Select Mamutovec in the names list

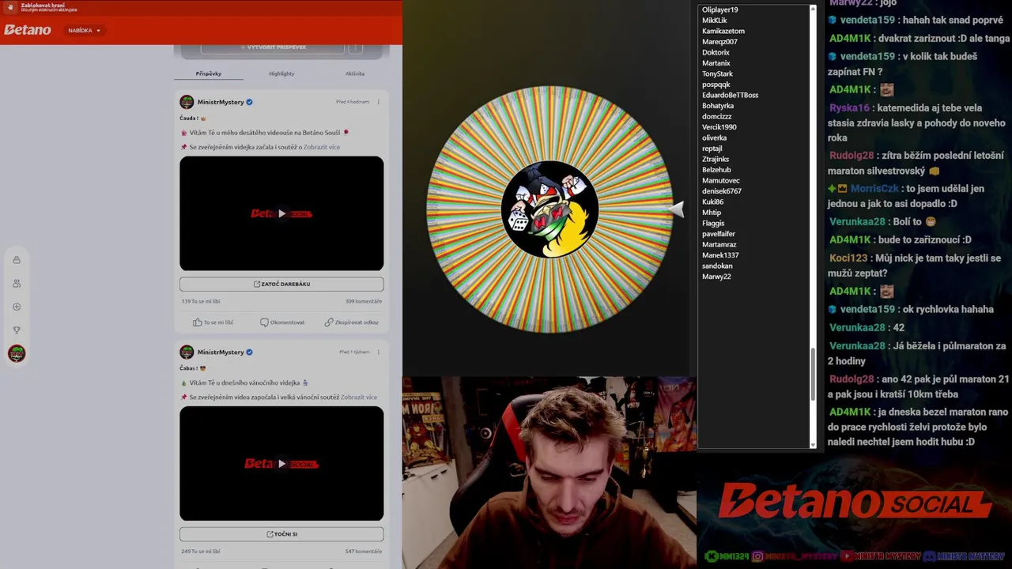coord(721,180)
